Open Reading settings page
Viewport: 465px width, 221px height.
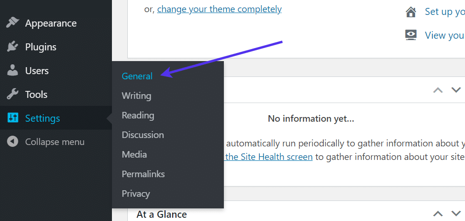click(x=138, y=116)
